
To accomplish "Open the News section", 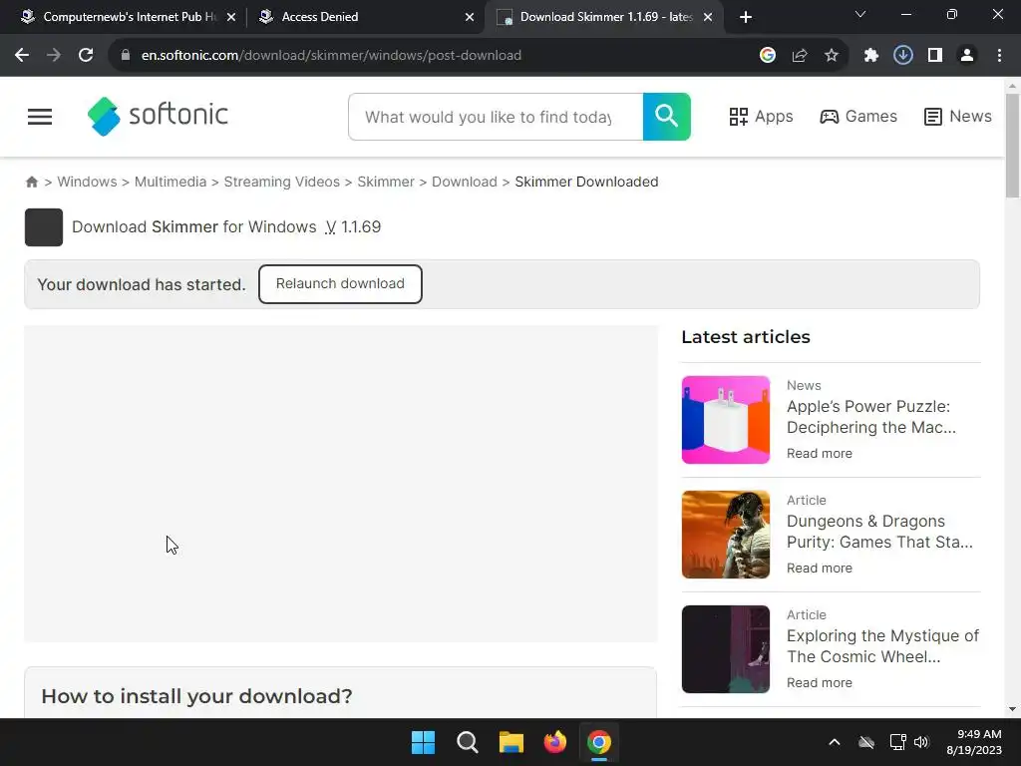I will tap(958, 117).
